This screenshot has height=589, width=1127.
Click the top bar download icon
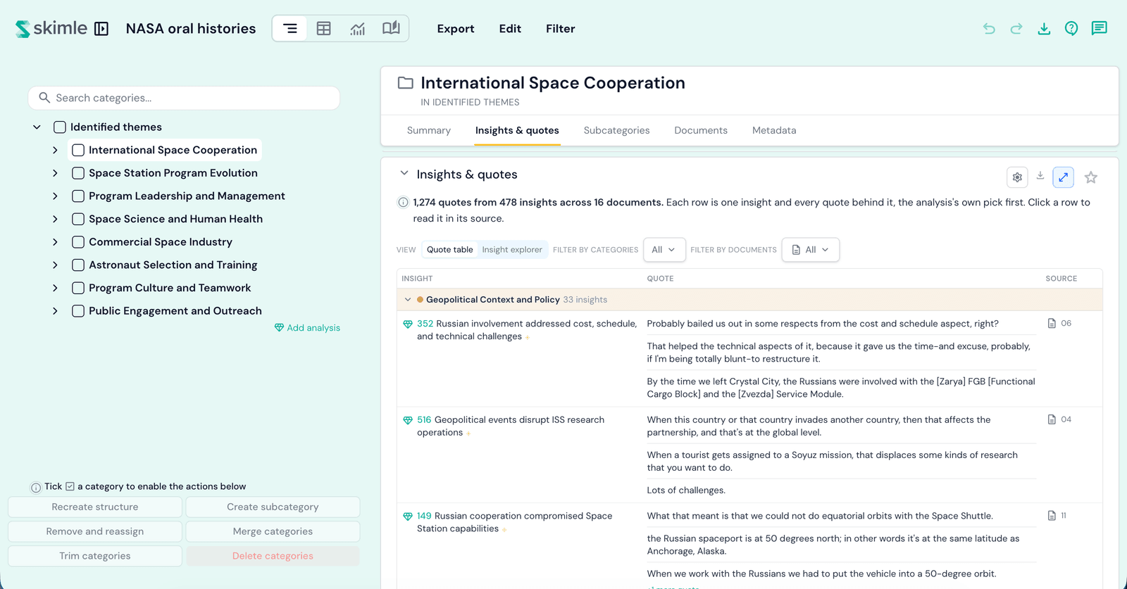(1044, 29)
